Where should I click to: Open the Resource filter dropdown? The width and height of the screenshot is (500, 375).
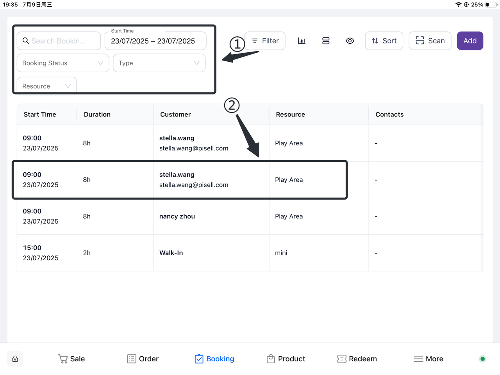tap(46, 86)
